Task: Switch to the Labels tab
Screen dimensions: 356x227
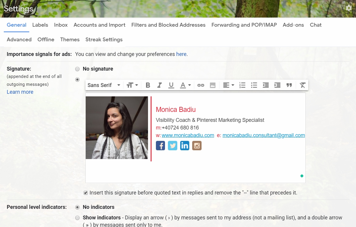Action: point(40,25)
